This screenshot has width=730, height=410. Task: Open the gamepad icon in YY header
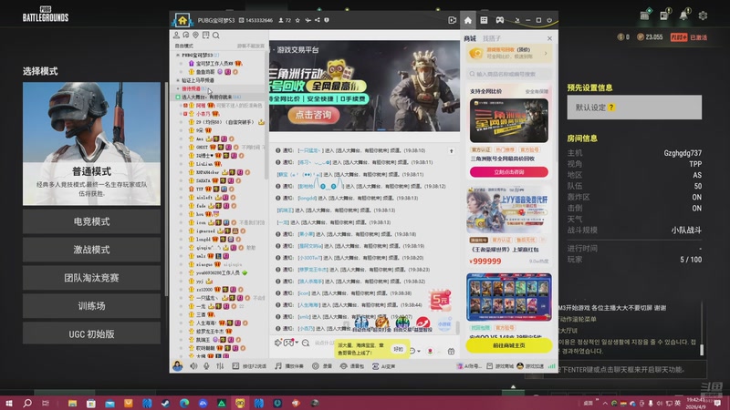(499, 20)
